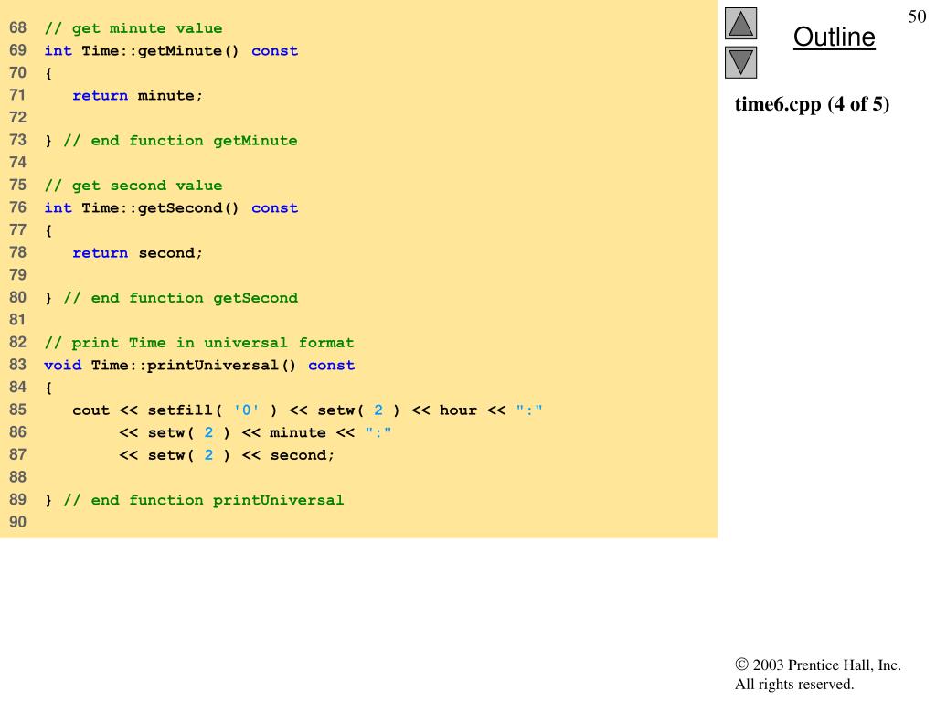
Task: Click opening brace on line 84
Action: [48, 388]
